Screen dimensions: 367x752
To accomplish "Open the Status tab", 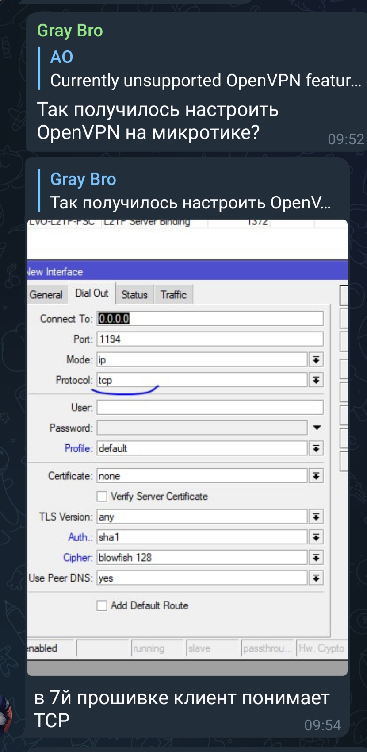I will coord(134,295).
